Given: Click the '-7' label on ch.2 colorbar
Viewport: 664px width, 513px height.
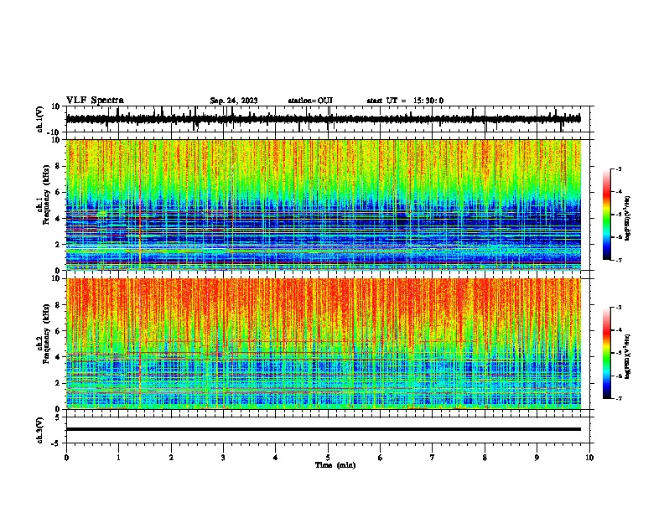Looking at the screenshot, I should [619, 399].
